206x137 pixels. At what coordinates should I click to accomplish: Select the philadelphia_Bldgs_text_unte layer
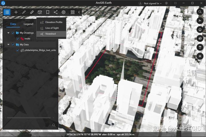pyautogui.click(x=40, y=50)
